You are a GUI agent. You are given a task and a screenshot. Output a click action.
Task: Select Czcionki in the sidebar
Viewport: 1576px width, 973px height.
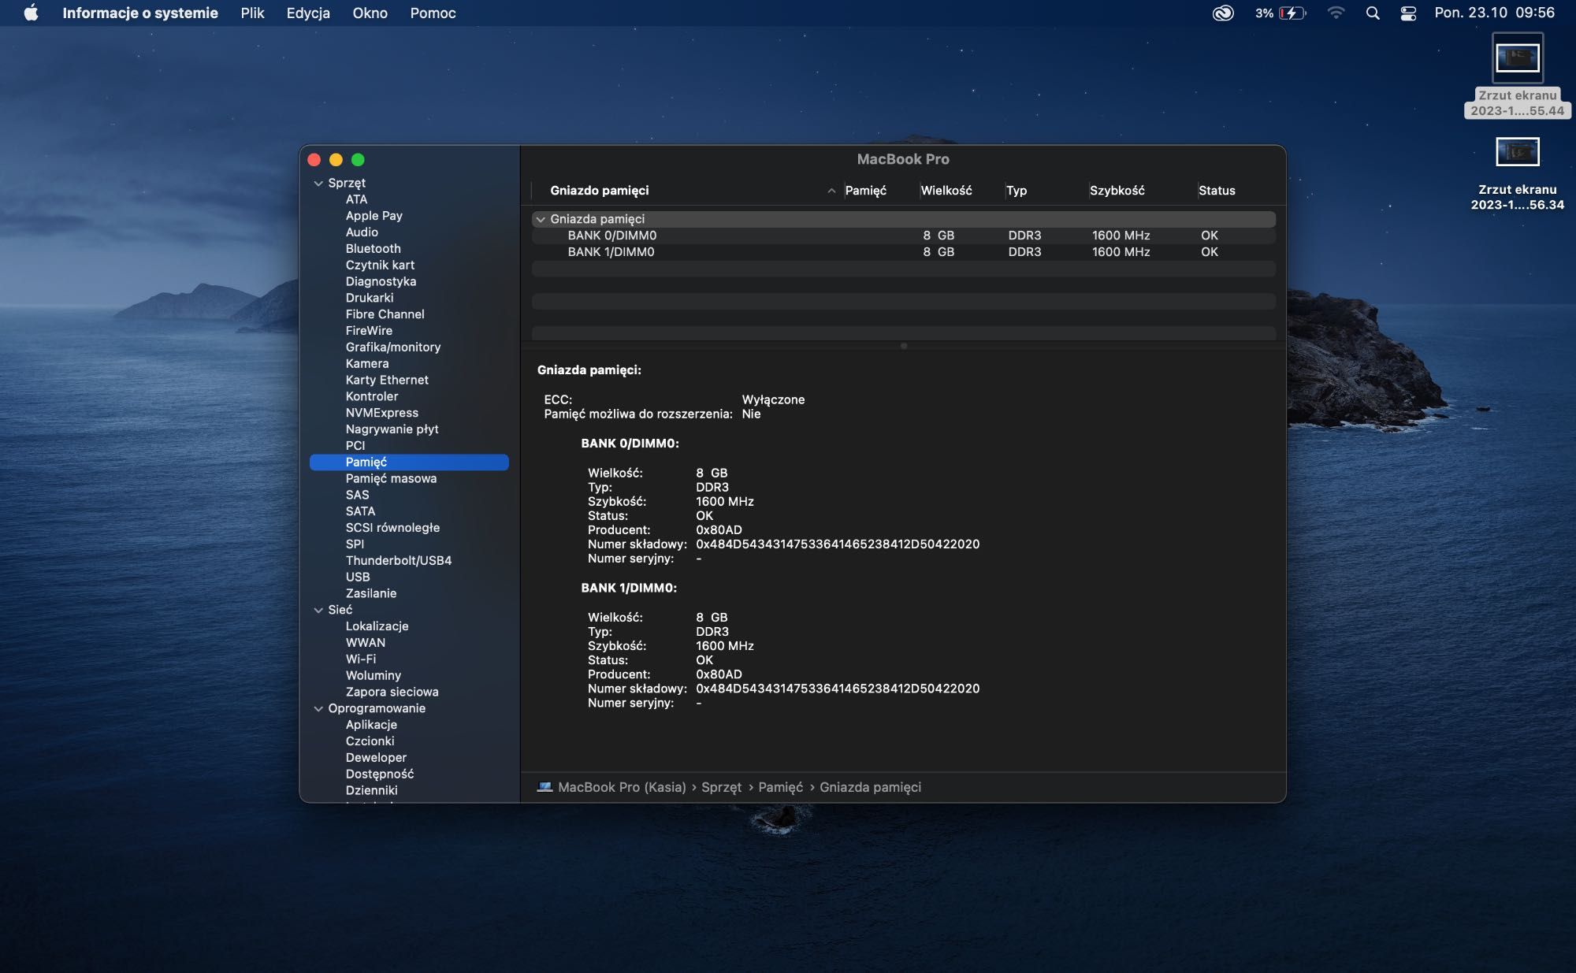point(370,741)
